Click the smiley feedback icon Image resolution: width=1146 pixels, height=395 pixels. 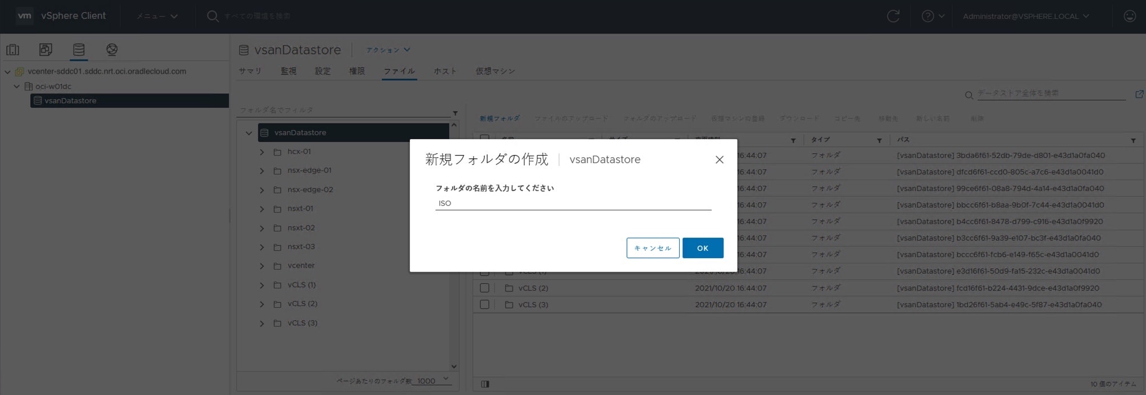[1129, 16]
